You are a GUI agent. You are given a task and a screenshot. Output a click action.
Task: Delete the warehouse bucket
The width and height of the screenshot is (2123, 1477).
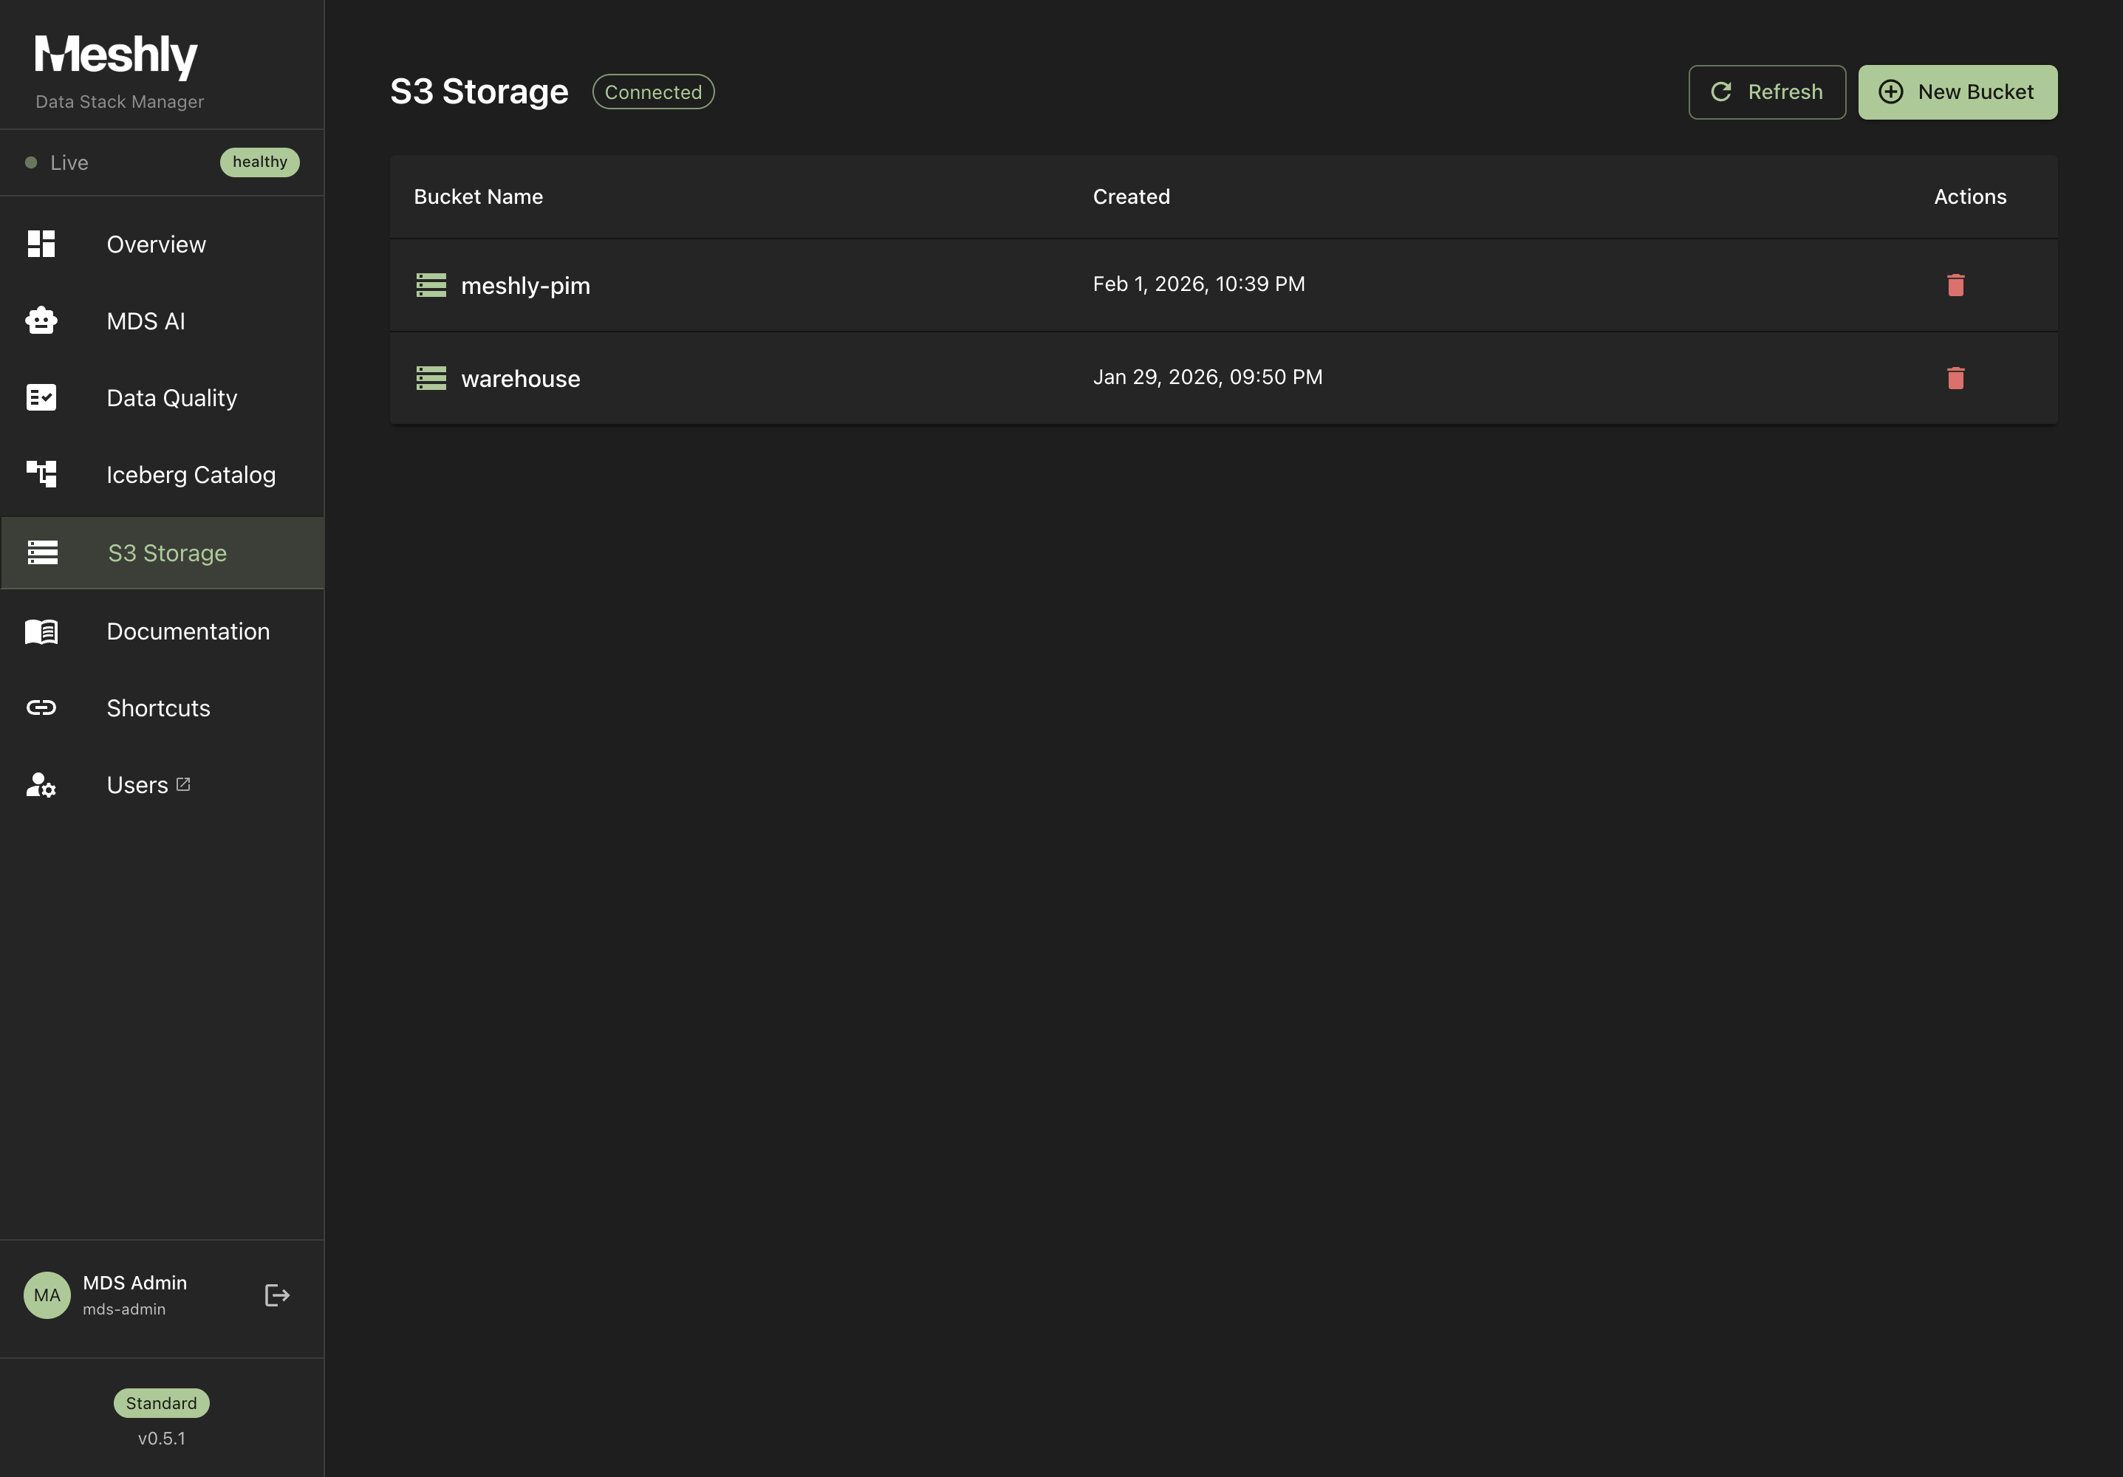(1955, 378)
